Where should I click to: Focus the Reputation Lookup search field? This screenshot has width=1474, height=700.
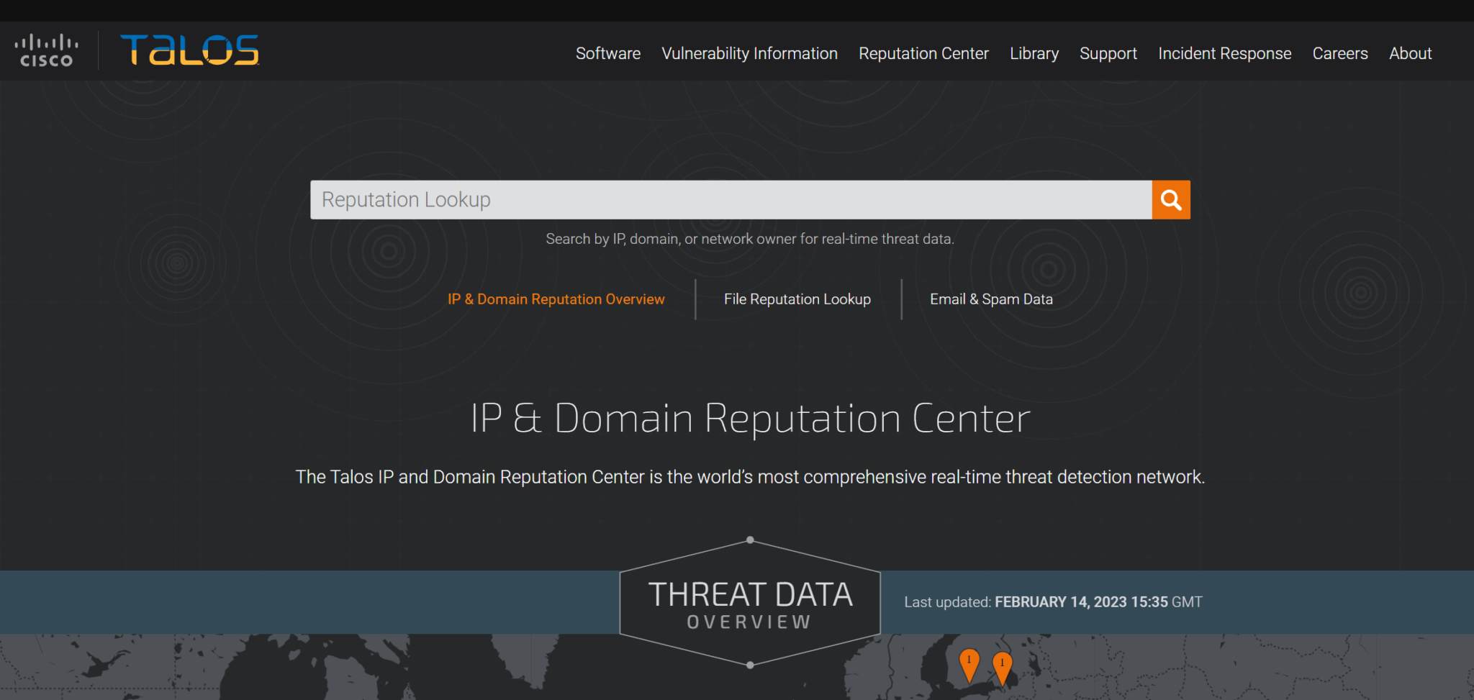pos(730,200)
